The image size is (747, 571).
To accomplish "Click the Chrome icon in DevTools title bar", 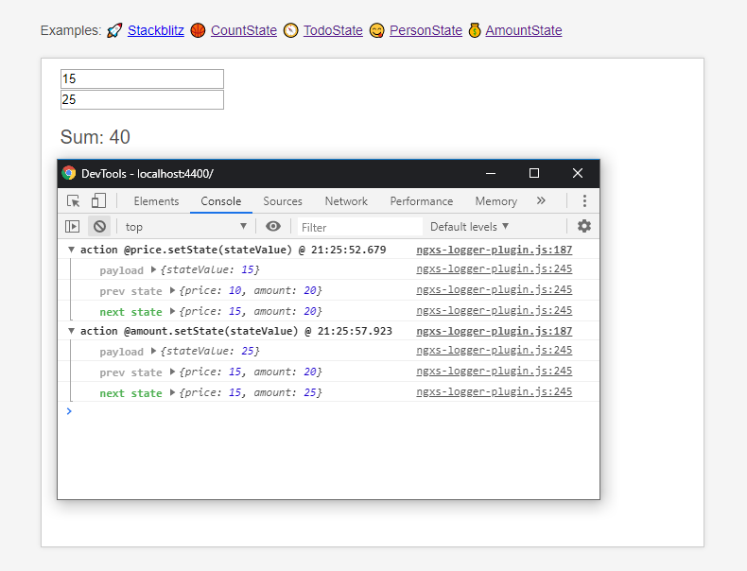I will click(69, 174).
